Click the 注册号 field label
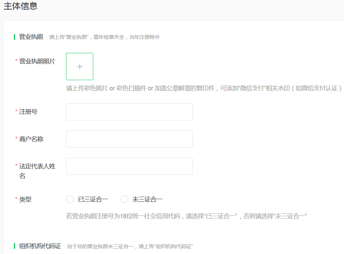The height and width of the screenshot is (254, 344). (x=28, y=112)
